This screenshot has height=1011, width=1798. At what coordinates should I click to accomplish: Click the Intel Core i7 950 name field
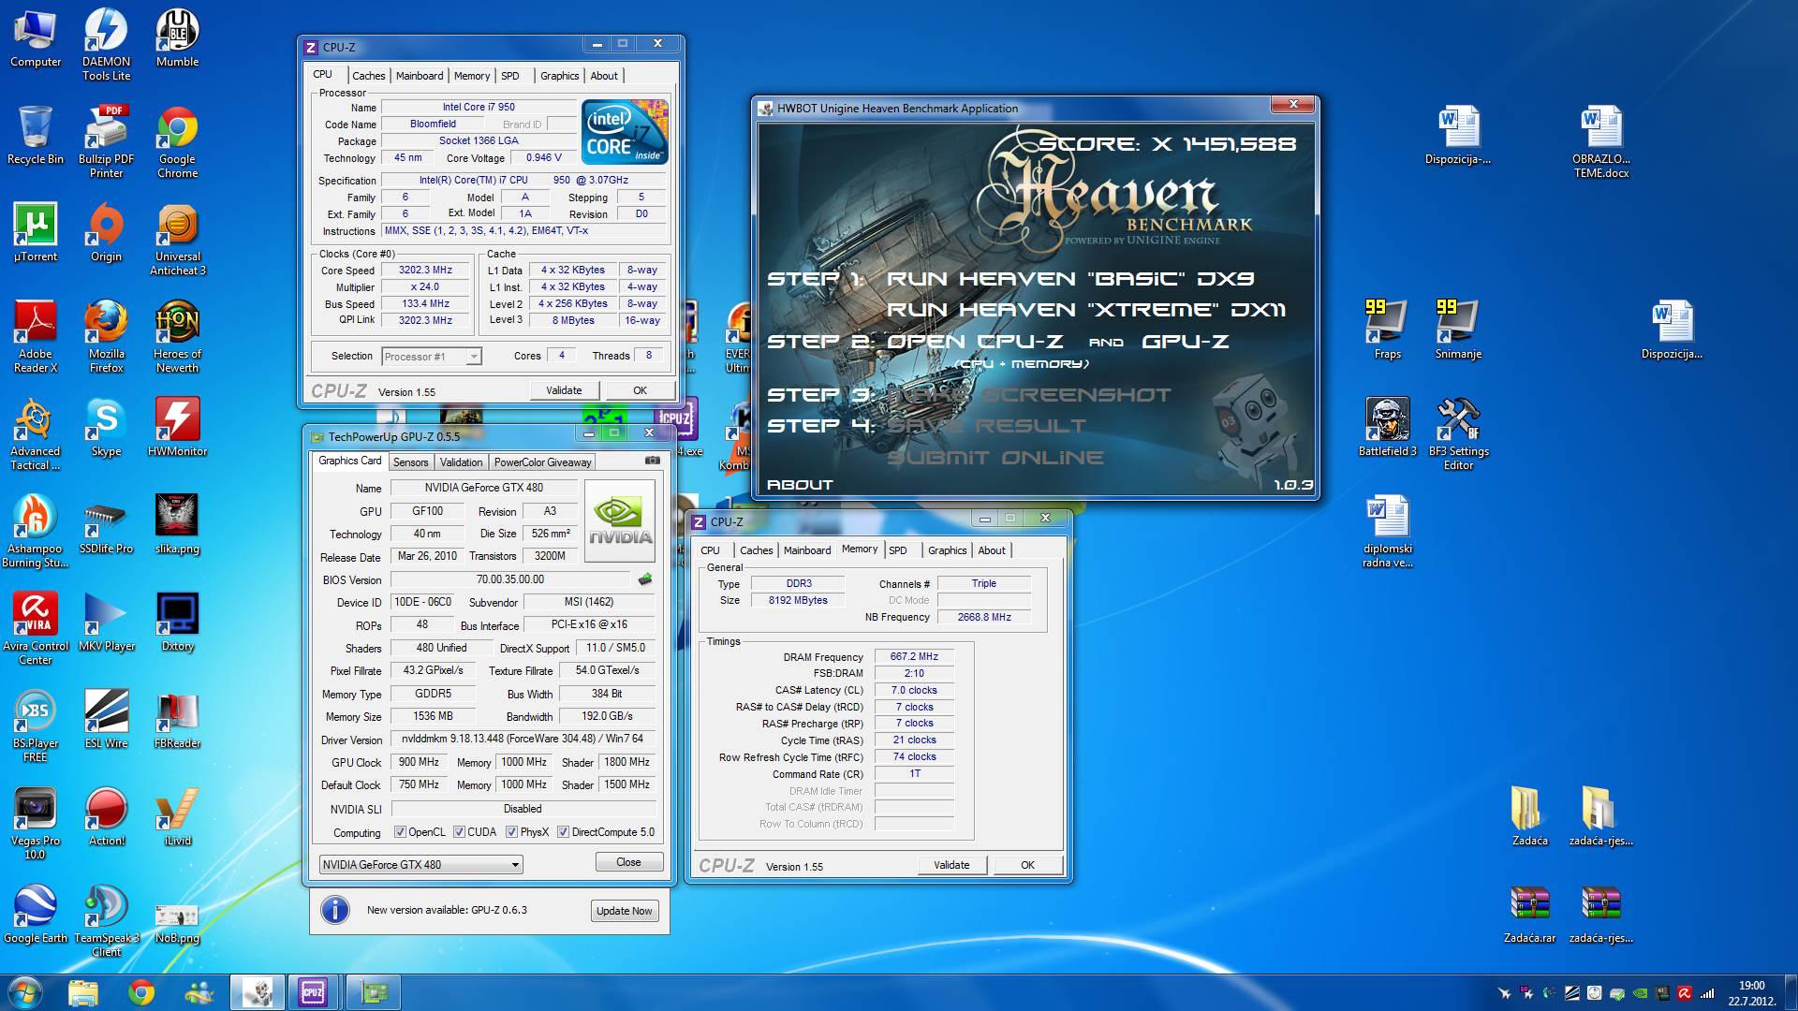coord(479,107)
